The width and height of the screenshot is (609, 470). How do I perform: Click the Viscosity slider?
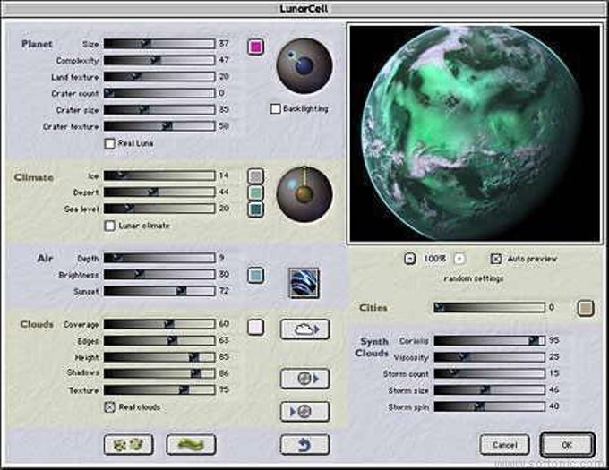point(489,357)
